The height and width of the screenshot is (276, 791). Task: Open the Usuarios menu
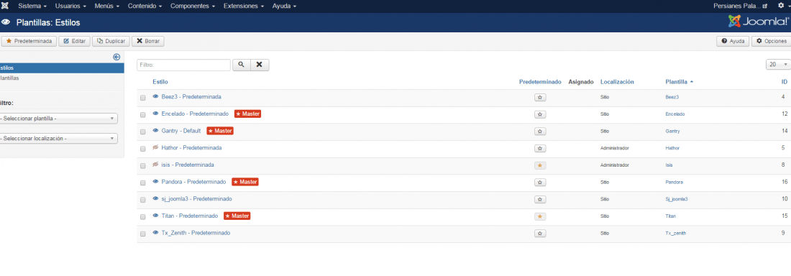[70, 6]
